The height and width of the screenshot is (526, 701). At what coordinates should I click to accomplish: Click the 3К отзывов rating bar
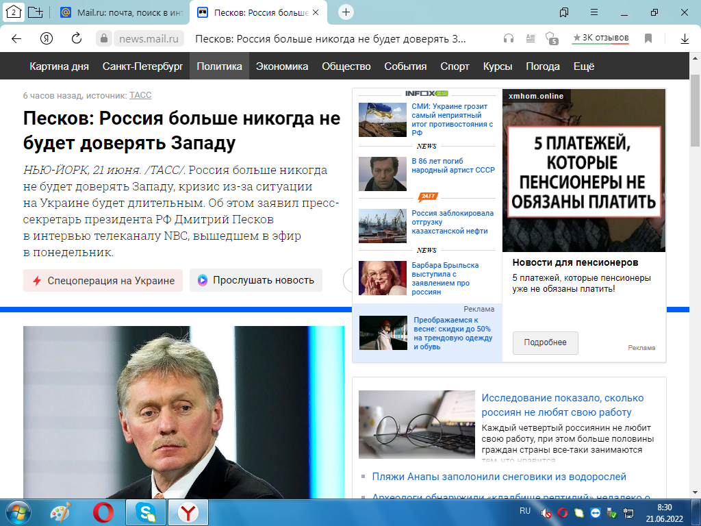click(x=600, y=38)
